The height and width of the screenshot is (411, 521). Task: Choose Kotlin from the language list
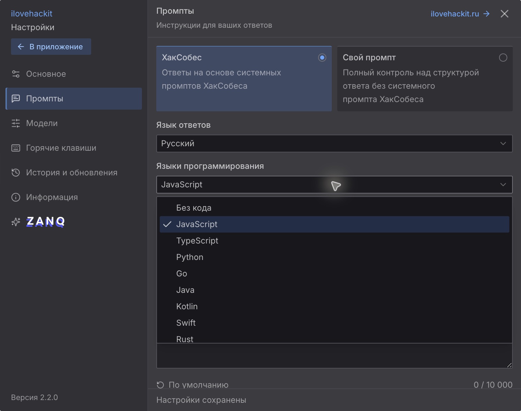334,307
